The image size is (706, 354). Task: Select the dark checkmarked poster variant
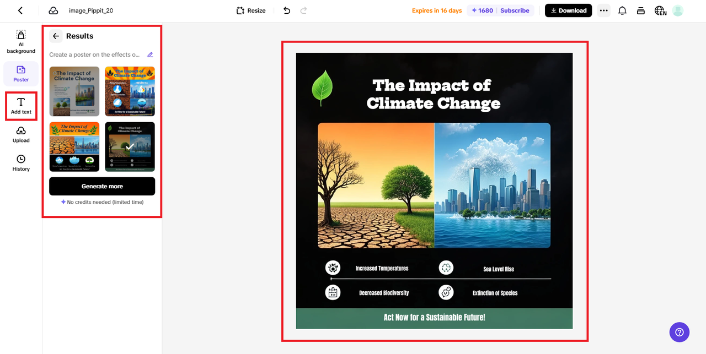click(130, 146)
